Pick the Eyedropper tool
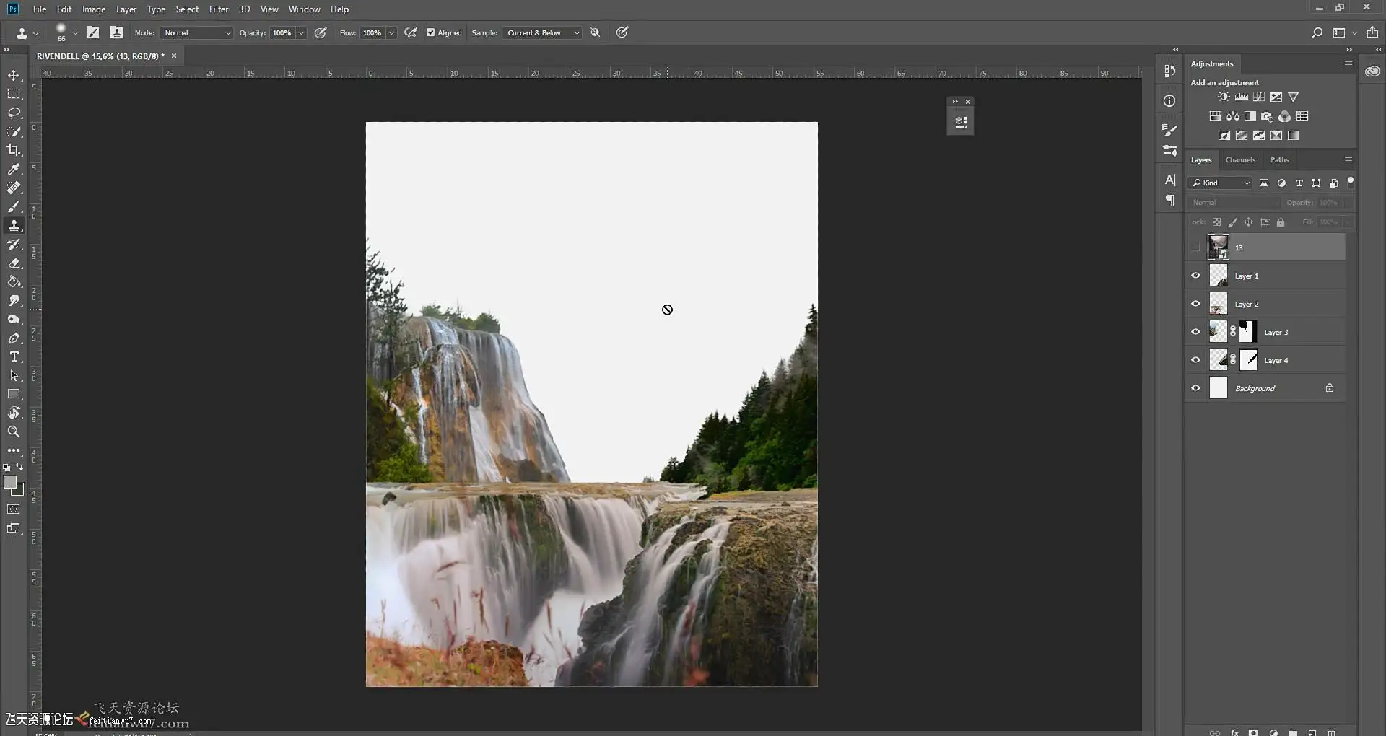This screenshot has height=736, width=1386. pos(14,169)
